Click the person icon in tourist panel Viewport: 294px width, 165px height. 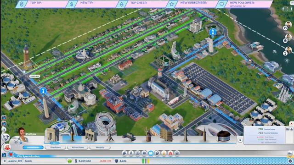pos(292,129)
